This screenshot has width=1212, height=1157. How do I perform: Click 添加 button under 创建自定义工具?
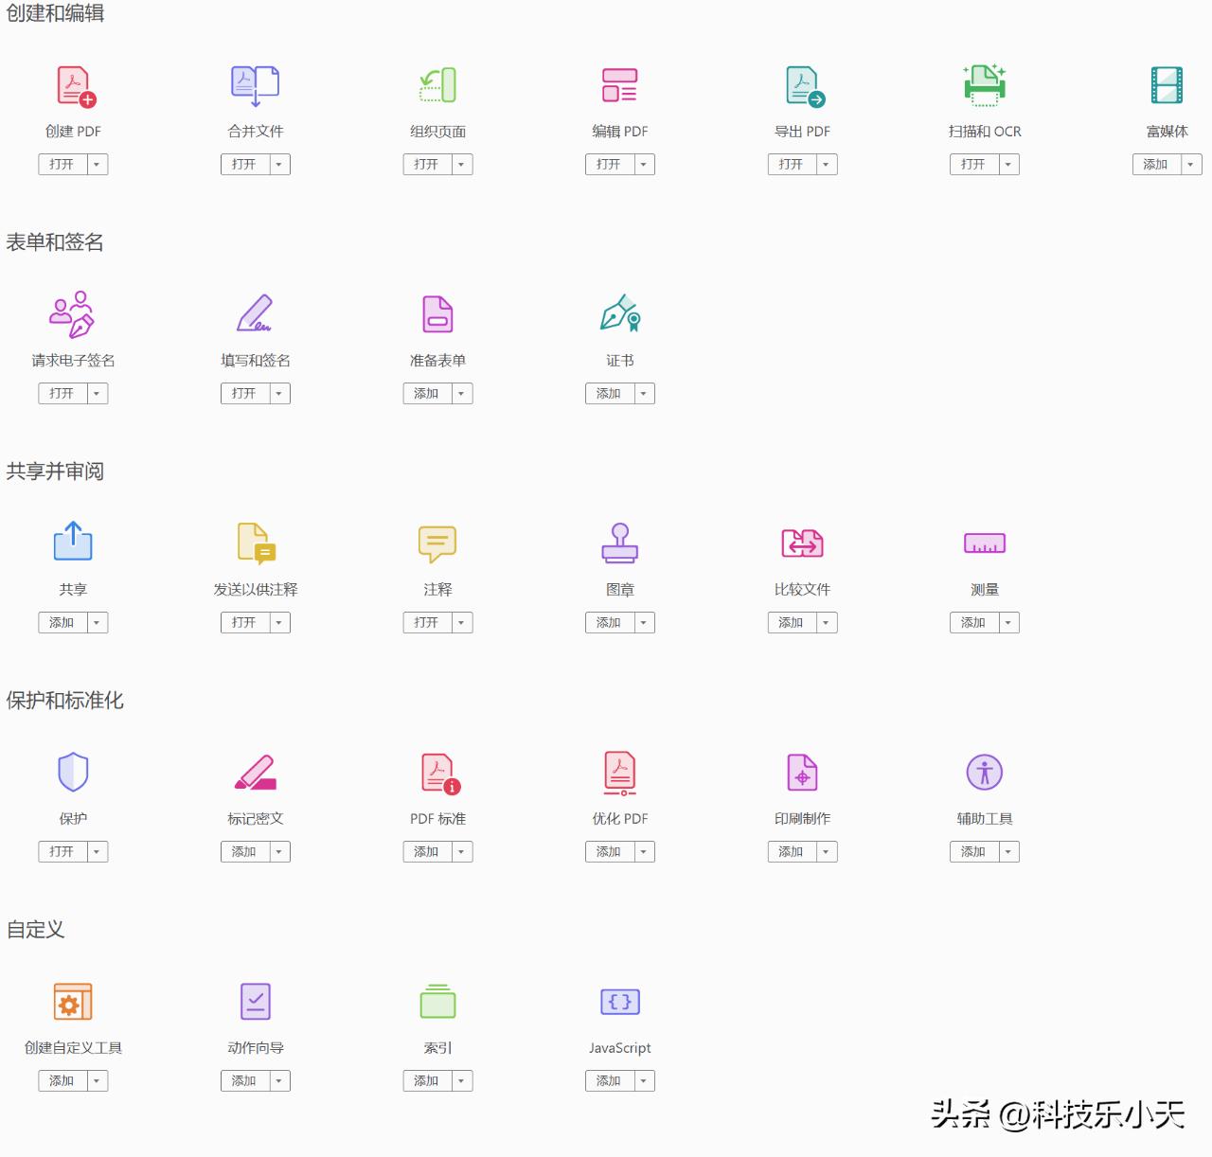[x=62, y=1081]
